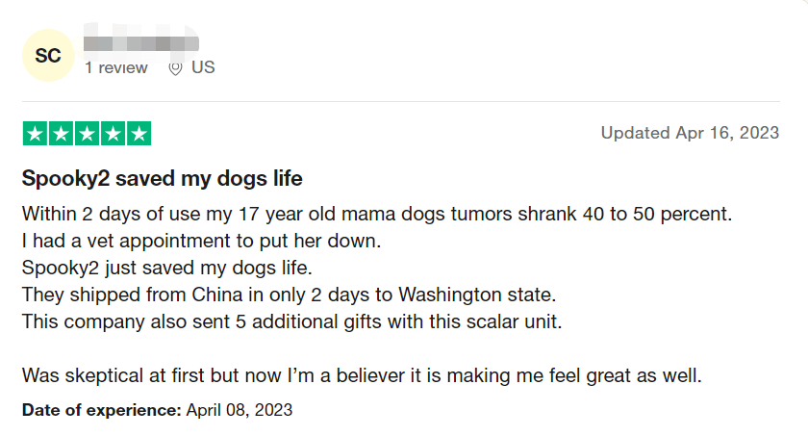Click the SC reviewer avatar circle
808x436 pixels.
click(x=48, y=56)
